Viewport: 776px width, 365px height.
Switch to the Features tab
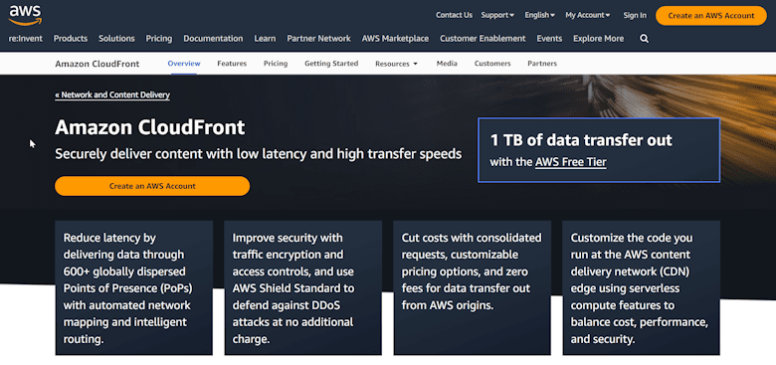pyautogui.click(x=232, y=64)
